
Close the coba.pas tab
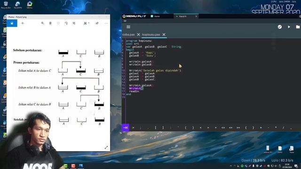click(138, 34)
